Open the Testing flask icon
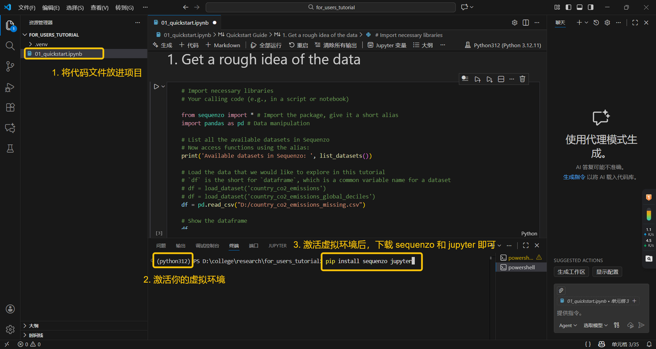The height and width of the screenshot is (349, 656). click(10, 148)
